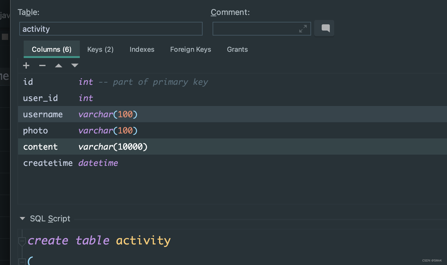Collapse the SQL Script section
This screenshot has width=447, height=265.
click(22, 219)
